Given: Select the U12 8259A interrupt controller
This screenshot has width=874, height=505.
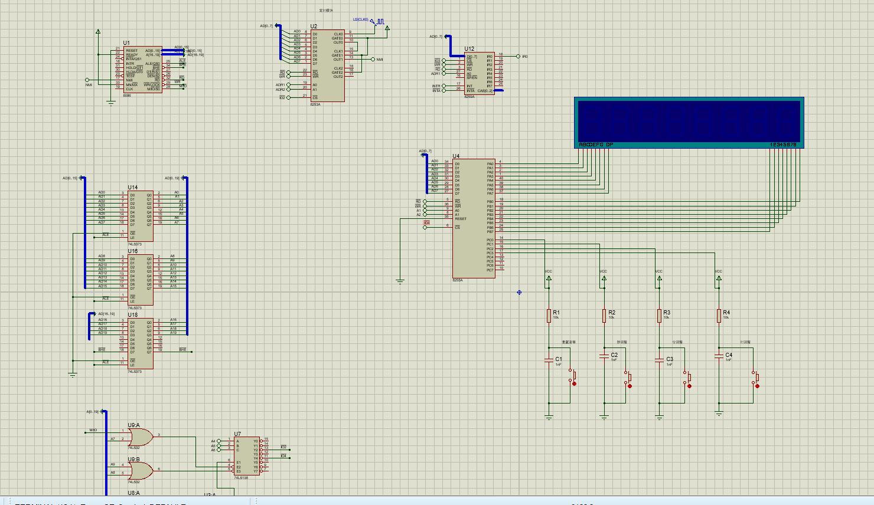Looking at the screenshot, I should (480, 73).
